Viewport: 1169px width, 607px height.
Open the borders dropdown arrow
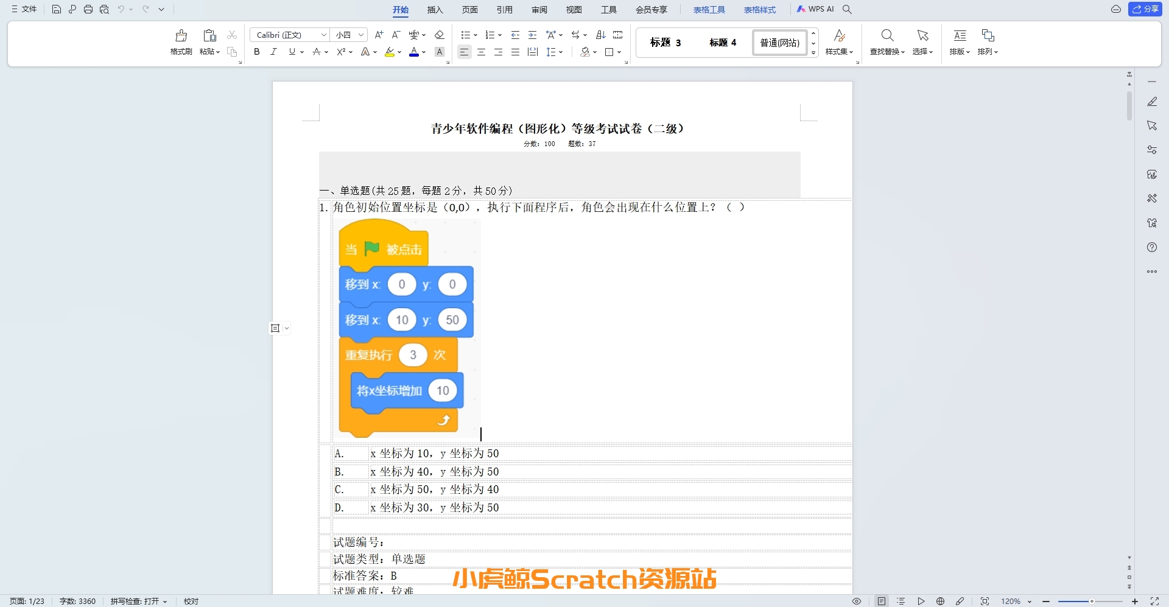[619, 52]
